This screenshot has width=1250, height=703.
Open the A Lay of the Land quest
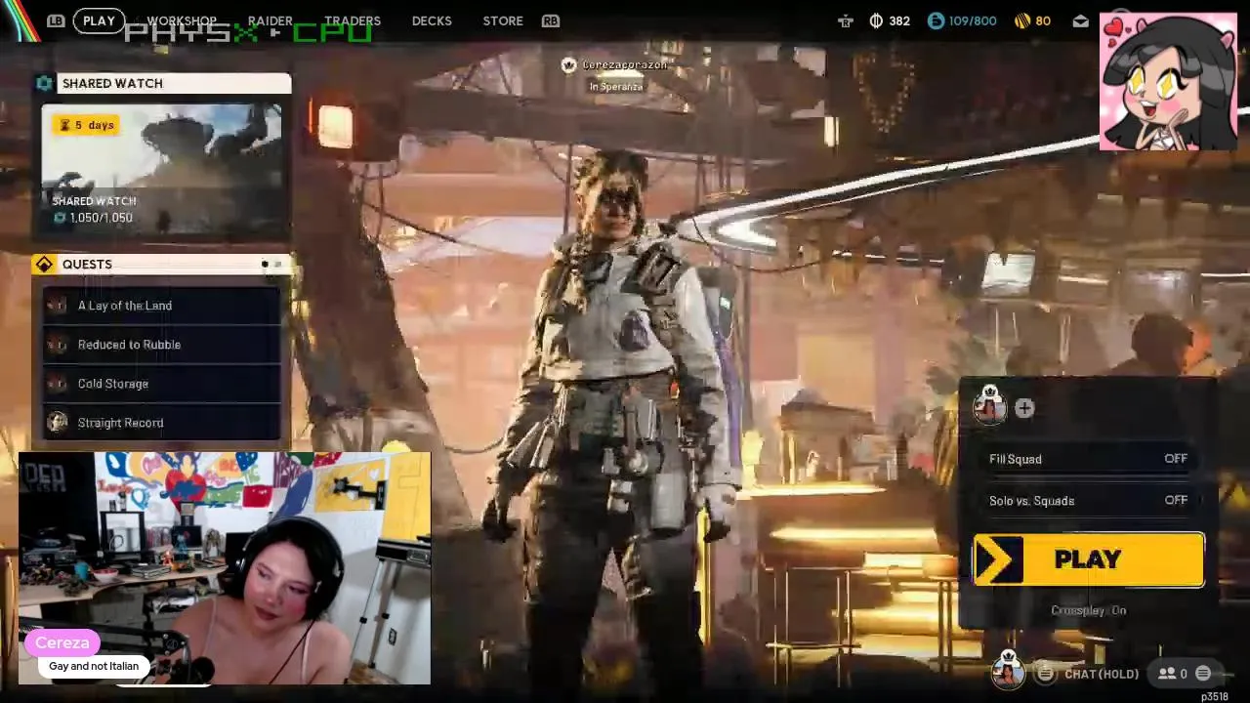click(162, 306)
